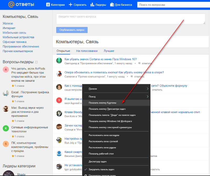Click the plus icon for Спросить
210x176 pixels.
[x=70, y=5]
